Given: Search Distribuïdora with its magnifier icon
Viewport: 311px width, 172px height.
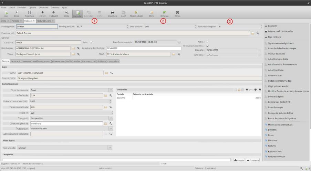Looking at the screenshot, I should 79,48.
